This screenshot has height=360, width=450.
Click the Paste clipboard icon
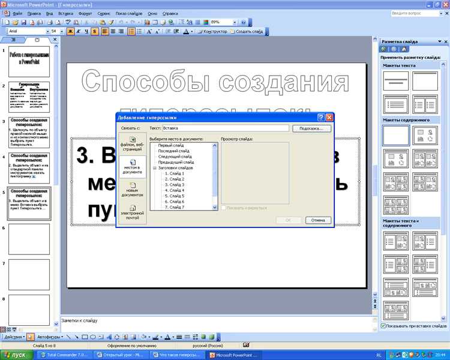(x=103, y=22)
